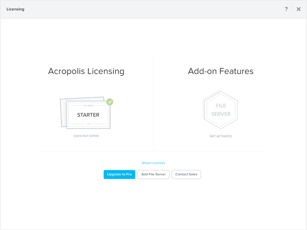This screenshot has height=230, width=307.
Task: Click the green checkmark badge on Starter license
Action: point(110,102)
